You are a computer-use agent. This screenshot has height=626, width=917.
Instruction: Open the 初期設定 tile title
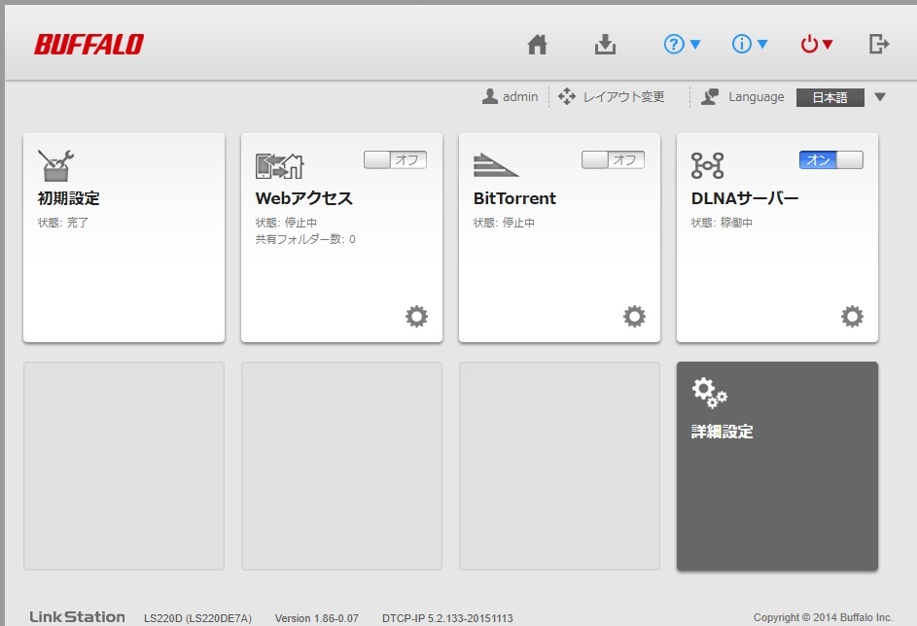click(x=68, y=198)
